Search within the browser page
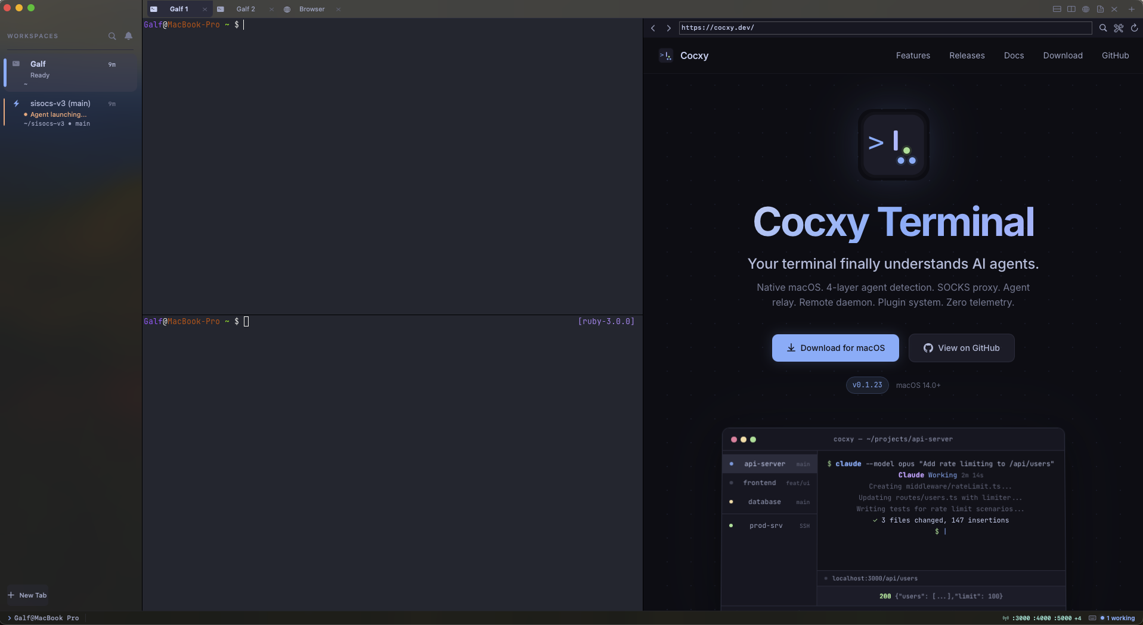The image size is (1143, 625). tap(1103, 28)
